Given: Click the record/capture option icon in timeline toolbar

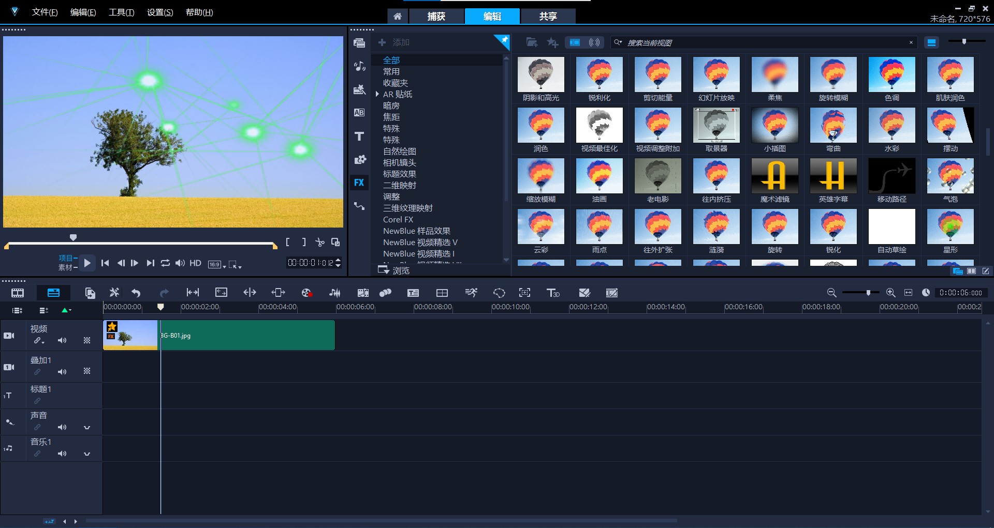Looking at the screenshot, I should click(x=306, y=293).
